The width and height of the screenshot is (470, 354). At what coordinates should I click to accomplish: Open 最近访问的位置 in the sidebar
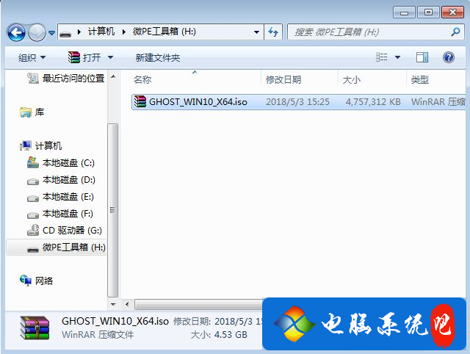coord(73,79)
